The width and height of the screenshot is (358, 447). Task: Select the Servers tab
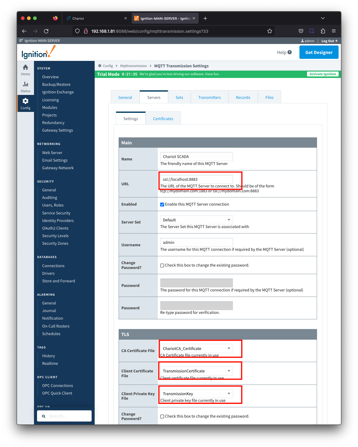(154, 97)
